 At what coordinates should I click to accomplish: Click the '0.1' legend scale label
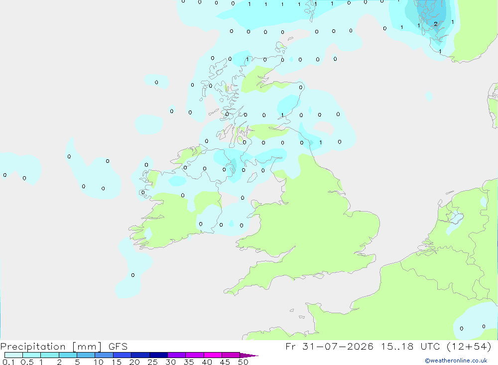(8, 362)
